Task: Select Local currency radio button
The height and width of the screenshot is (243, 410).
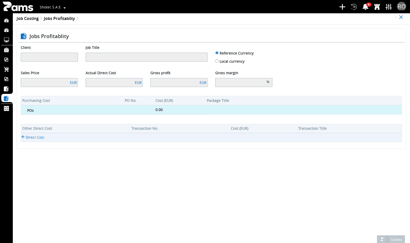Action: (217, 61)
